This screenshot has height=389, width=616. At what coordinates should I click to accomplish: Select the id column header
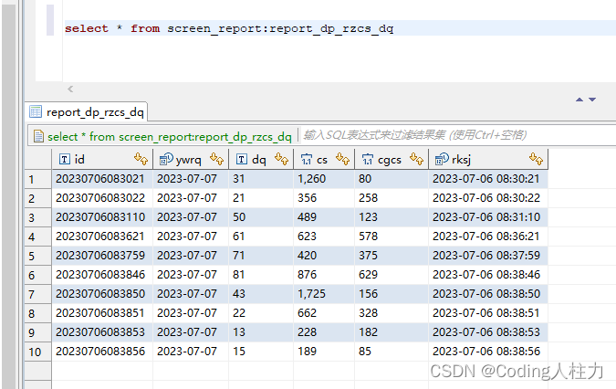tap(102, 159)
